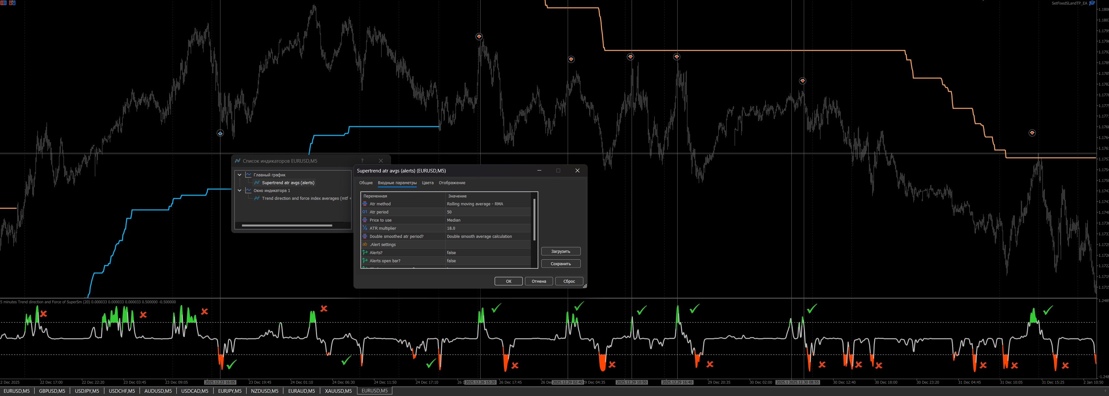This screenshot has width=1109, height=396.
Task: Click the Atr method parameter icon
Action: [365, 204]
